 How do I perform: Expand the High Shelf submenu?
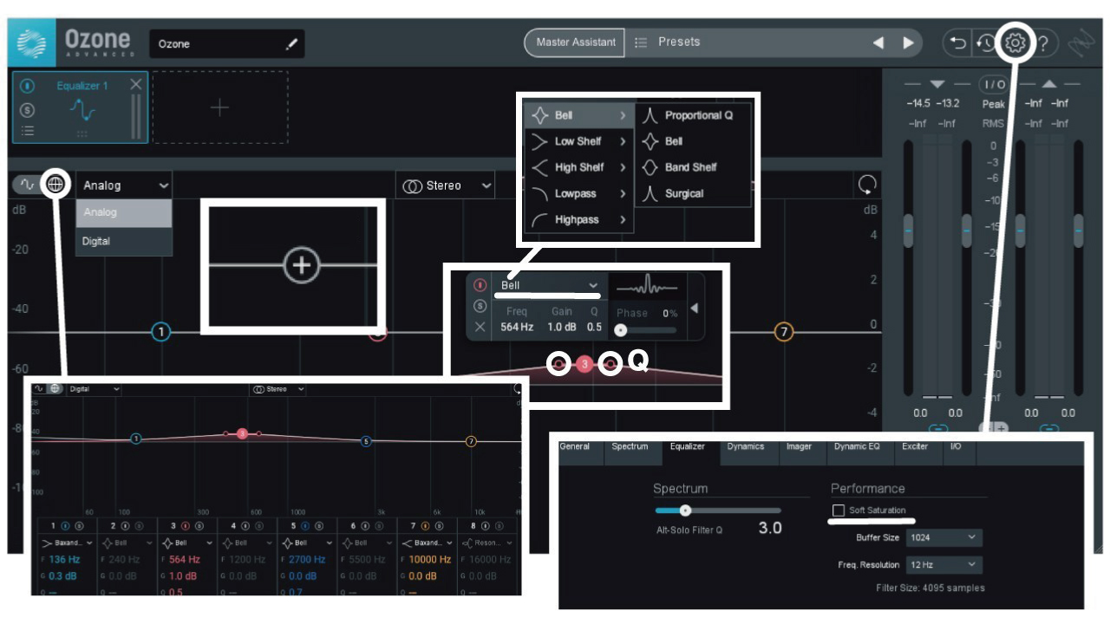[x=579, y=167]
